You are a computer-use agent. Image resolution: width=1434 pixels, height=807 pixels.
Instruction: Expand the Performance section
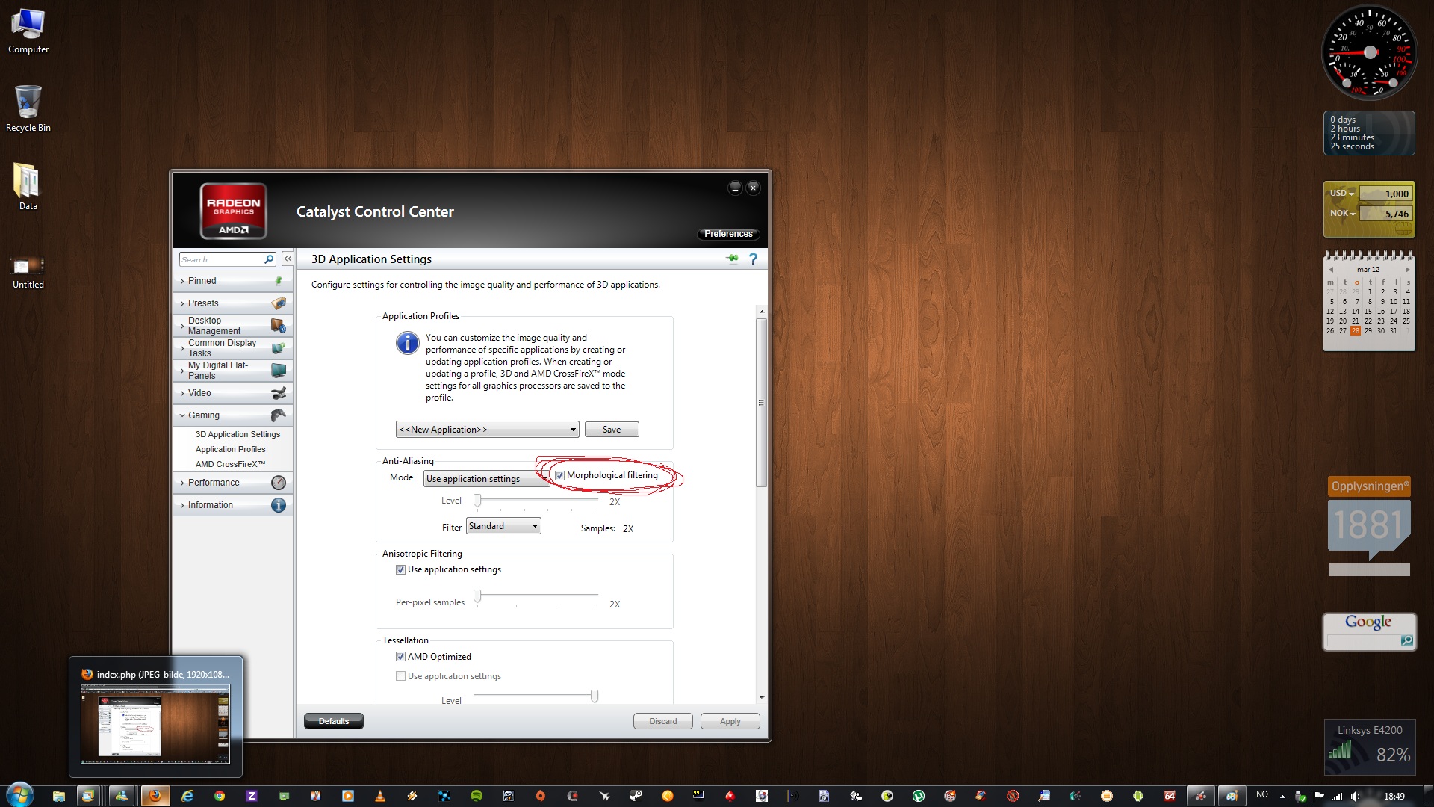[182, 483]
